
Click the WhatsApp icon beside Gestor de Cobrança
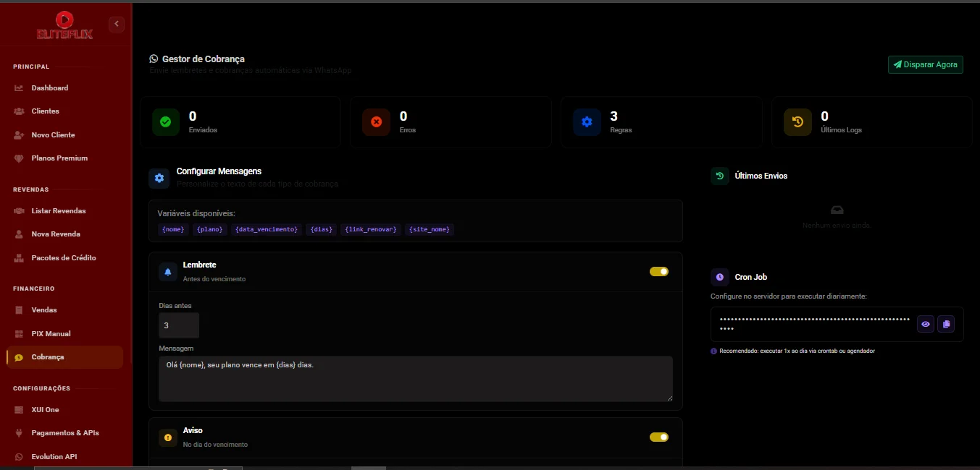point(154,59)
